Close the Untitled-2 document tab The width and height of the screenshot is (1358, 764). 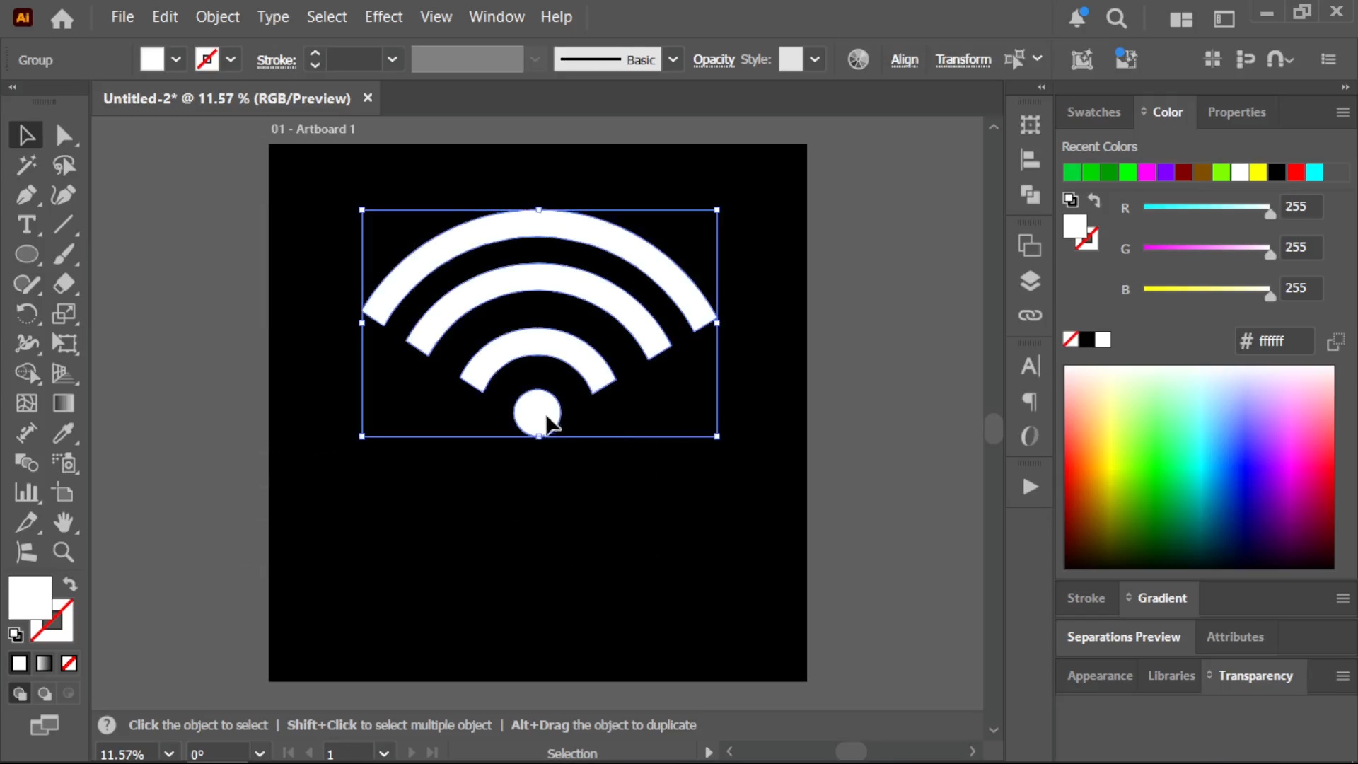367,98
